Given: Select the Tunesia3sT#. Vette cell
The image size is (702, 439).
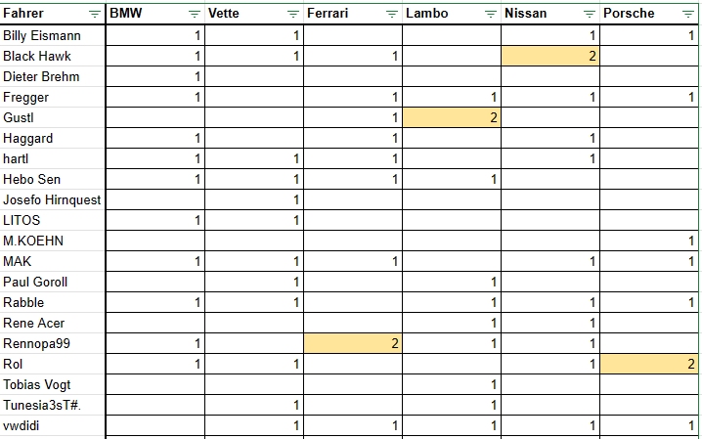Looking at the screenshot, I should click(x=253, y=405).
